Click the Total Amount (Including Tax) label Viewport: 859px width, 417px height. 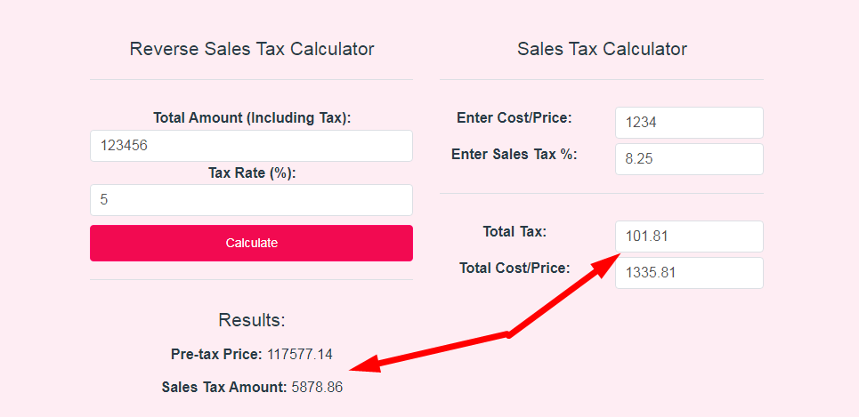pyautogui.click(x=251, y=117)
